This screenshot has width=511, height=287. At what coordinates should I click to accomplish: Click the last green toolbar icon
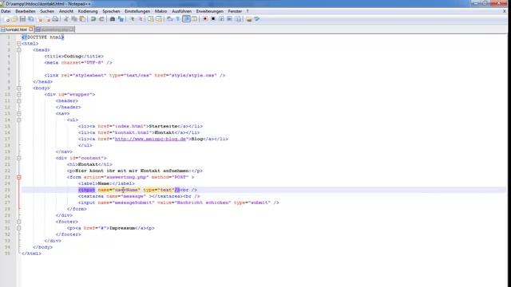tap(257, 19)
